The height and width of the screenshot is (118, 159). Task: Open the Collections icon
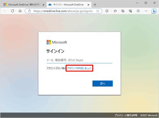(123, 11)
